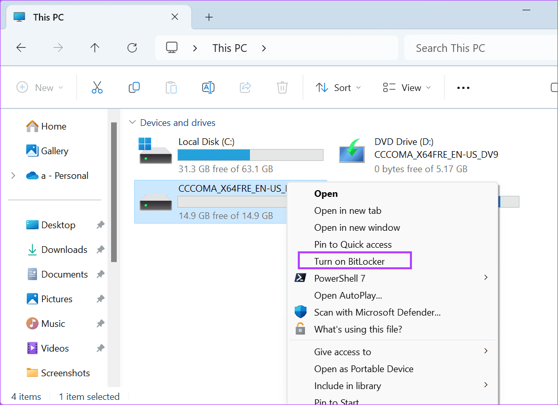Open the Sort dropdown menu

click(338, 87)
